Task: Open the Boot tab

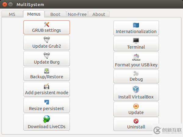Action: click(x=55, y=14)
